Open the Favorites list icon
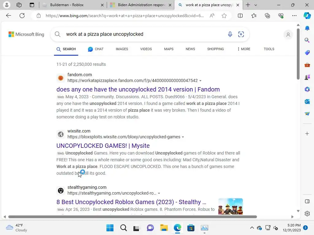Viewport: 314px width, 235px height. coord(254,16)
